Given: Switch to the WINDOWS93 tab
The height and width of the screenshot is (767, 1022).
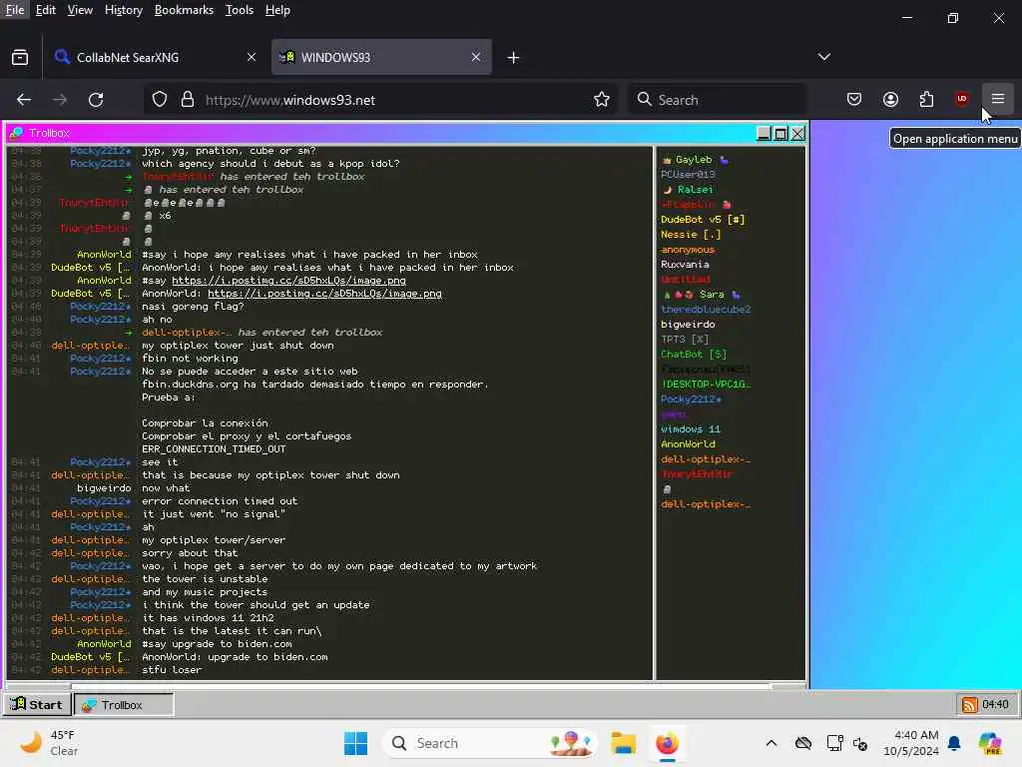Looking at the screenshot, I should pyautogui.click(x=381, y=57).
